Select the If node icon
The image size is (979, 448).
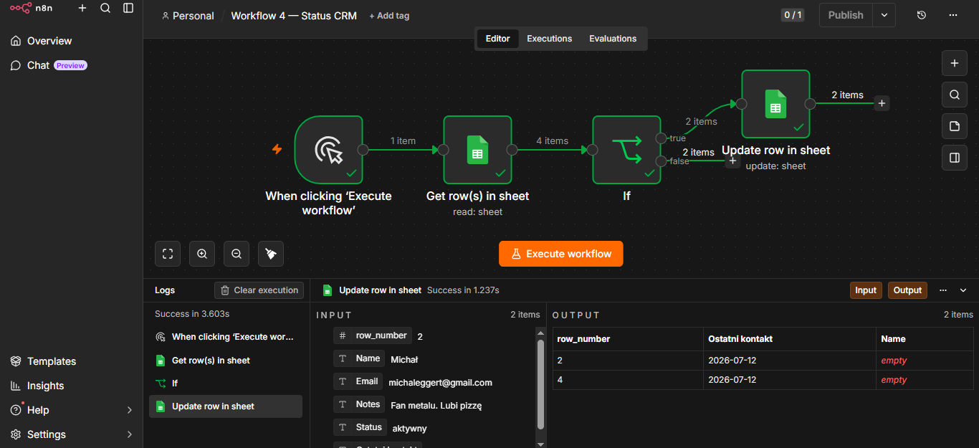click(x=627, y=150)
